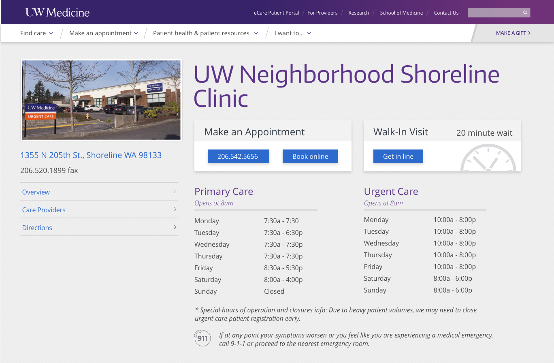Open Contact Us page
554x363 pixels.
click(446, 13)
